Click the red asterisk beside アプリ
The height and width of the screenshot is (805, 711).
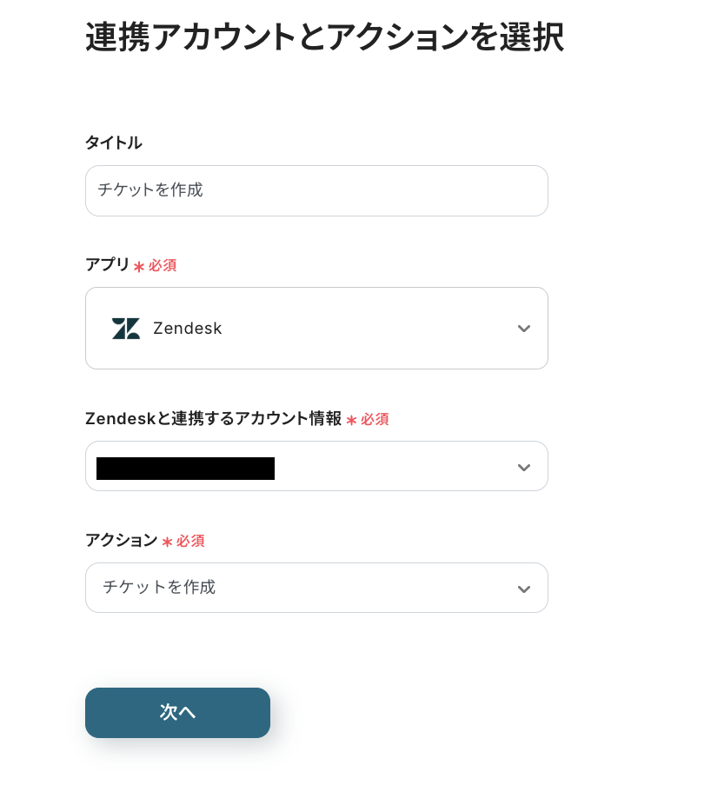(139, 267)
